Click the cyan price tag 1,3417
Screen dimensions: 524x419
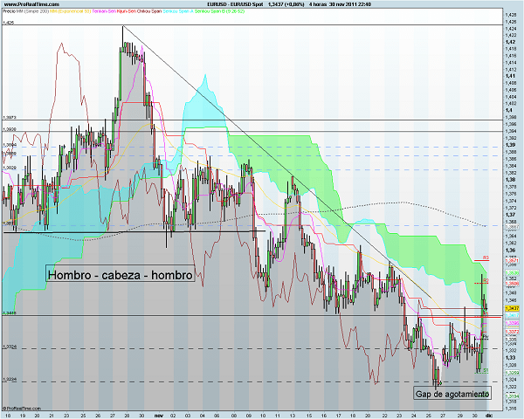click(512, 315)
